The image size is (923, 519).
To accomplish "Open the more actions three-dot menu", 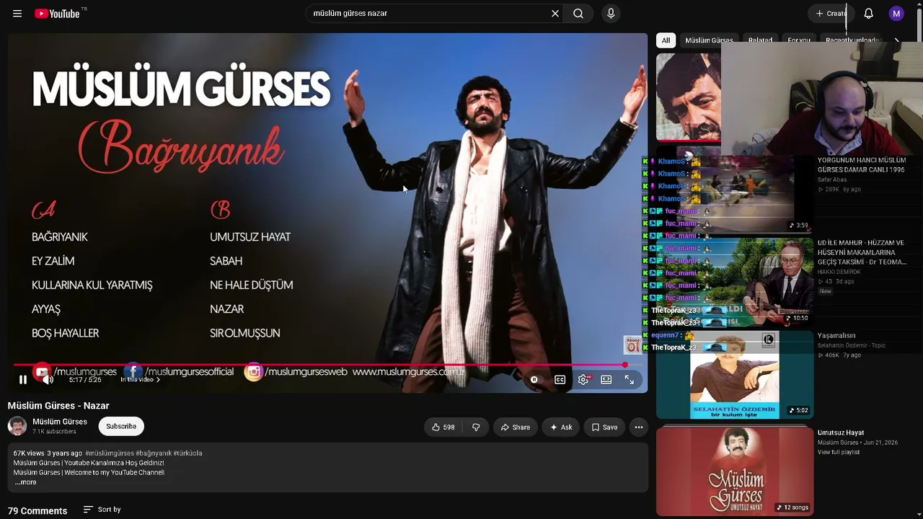I will coord(639,427).
